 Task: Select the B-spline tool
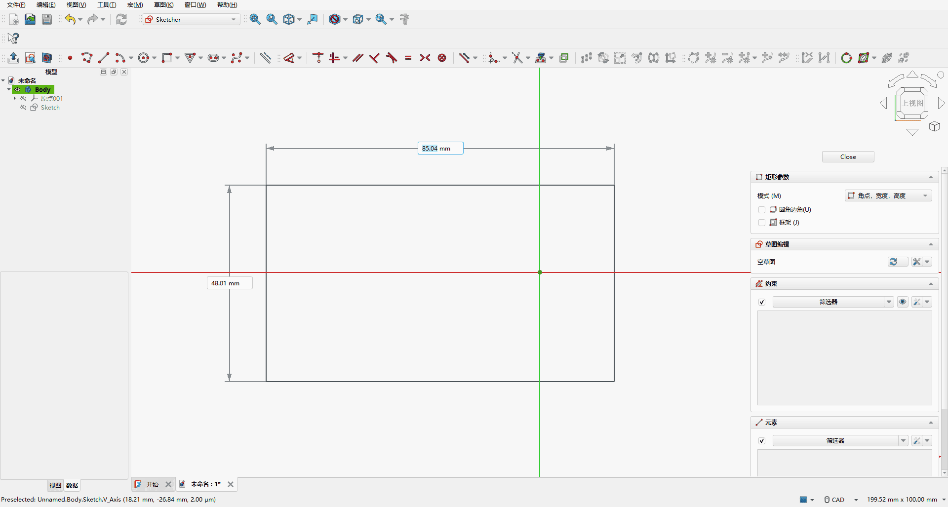[237, 58]
